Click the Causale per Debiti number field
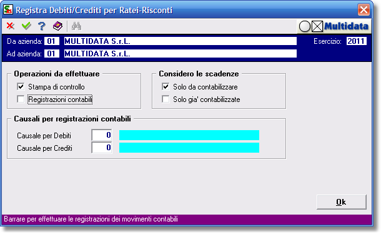381x234 pixels. [x=102, y=135]
